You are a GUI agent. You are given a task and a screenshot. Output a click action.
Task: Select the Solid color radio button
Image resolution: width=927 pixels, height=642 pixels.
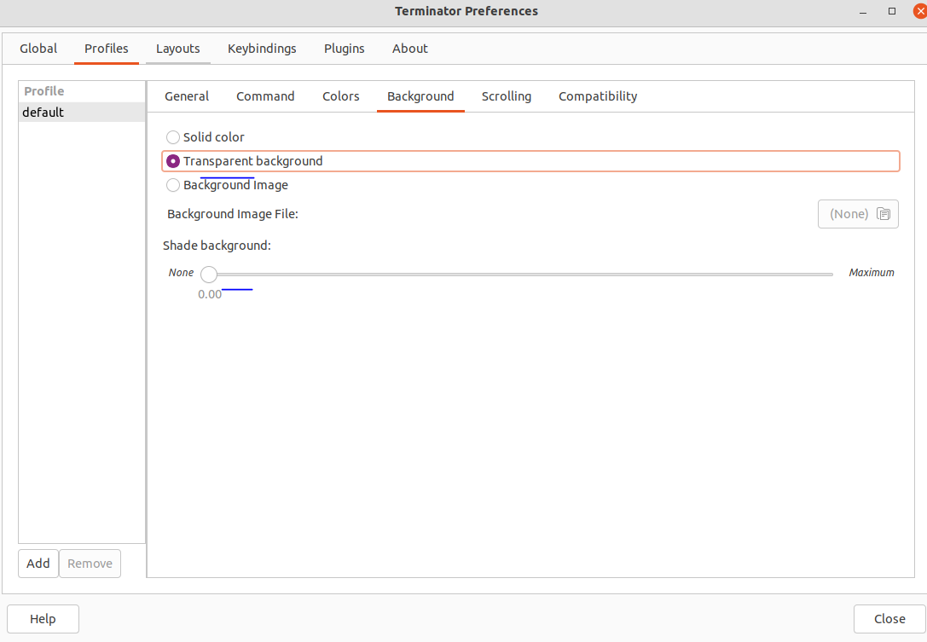(172, 137)
